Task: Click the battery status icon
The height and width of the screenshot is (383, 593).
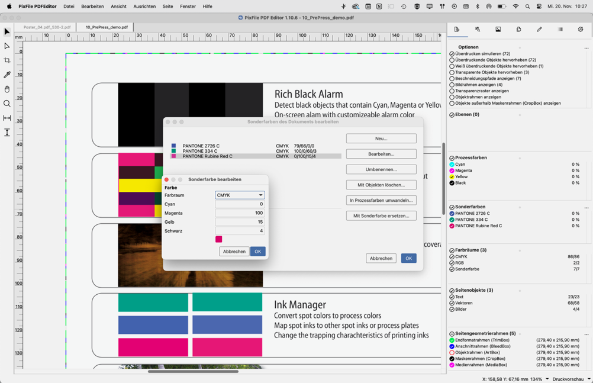Action: click(x=502, y=7)
